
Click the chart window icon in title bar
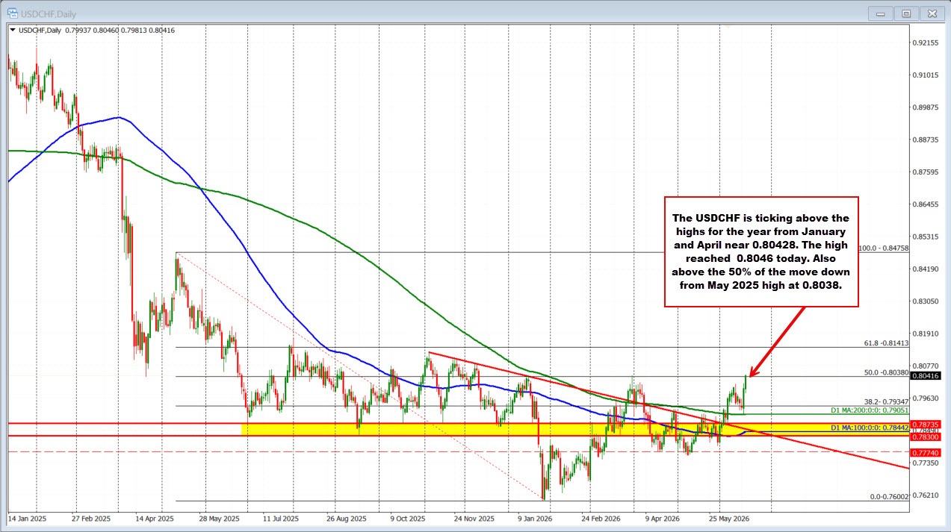[13, 12]
